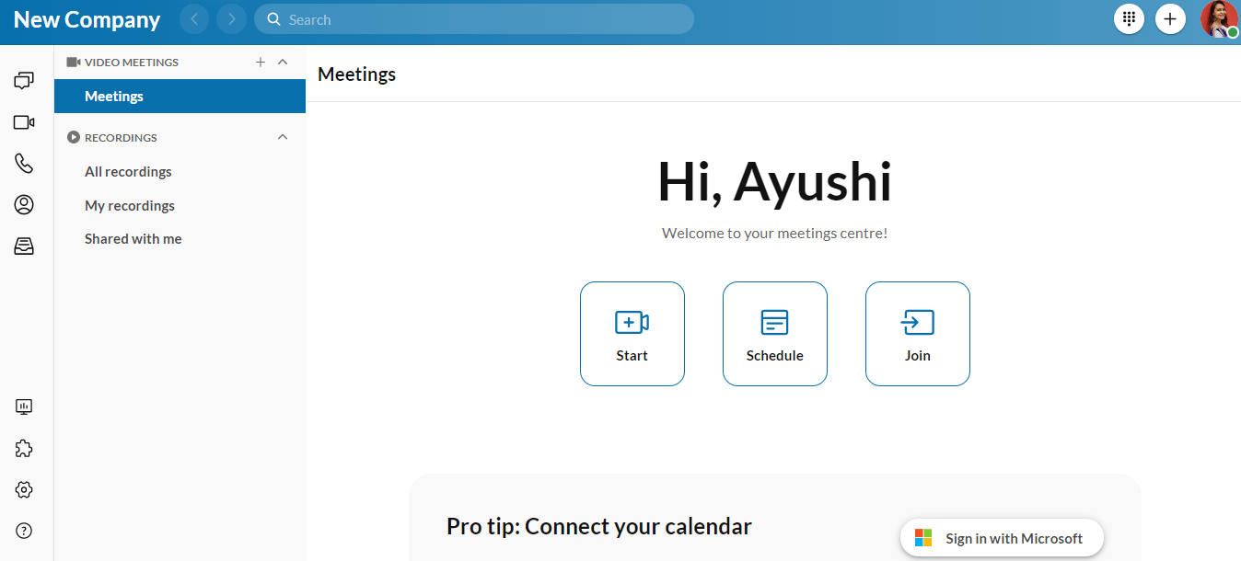Image resolution: width=1241 pixels, height=561 pixels.
Task: Open the user profile avatar menu
Action: click(1218, 19)
